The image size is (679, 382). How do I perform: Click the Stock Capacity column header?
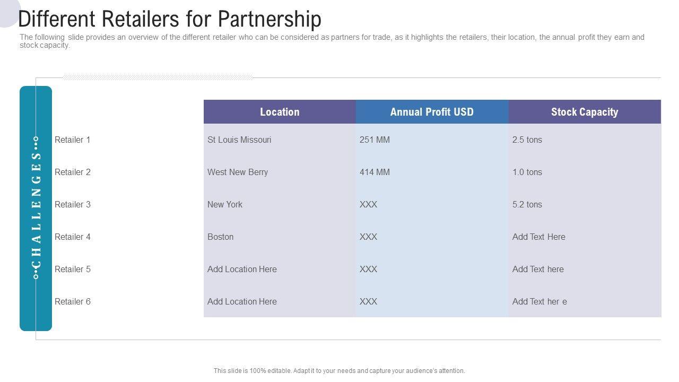tap(584, 112)
